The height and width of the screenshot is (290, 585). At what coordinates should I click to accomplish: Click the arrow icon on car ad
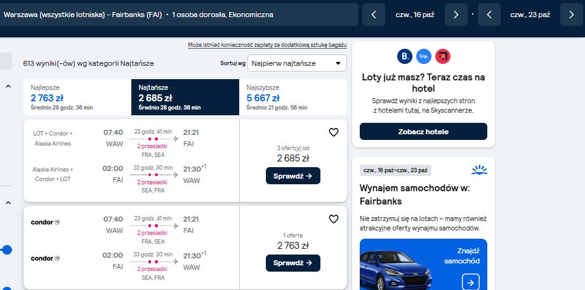click(x=470, y=282)
